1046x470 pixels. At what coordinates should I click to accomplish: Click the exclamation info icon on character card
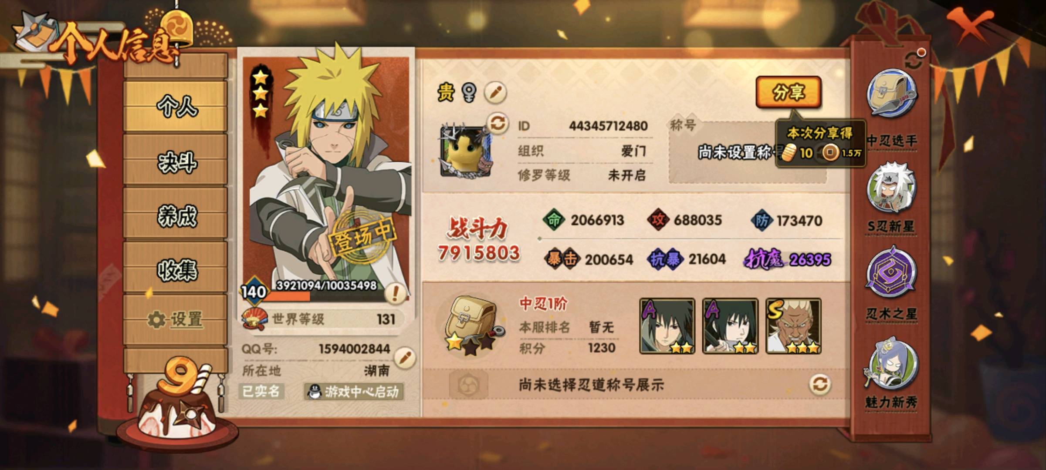point(396,293)
